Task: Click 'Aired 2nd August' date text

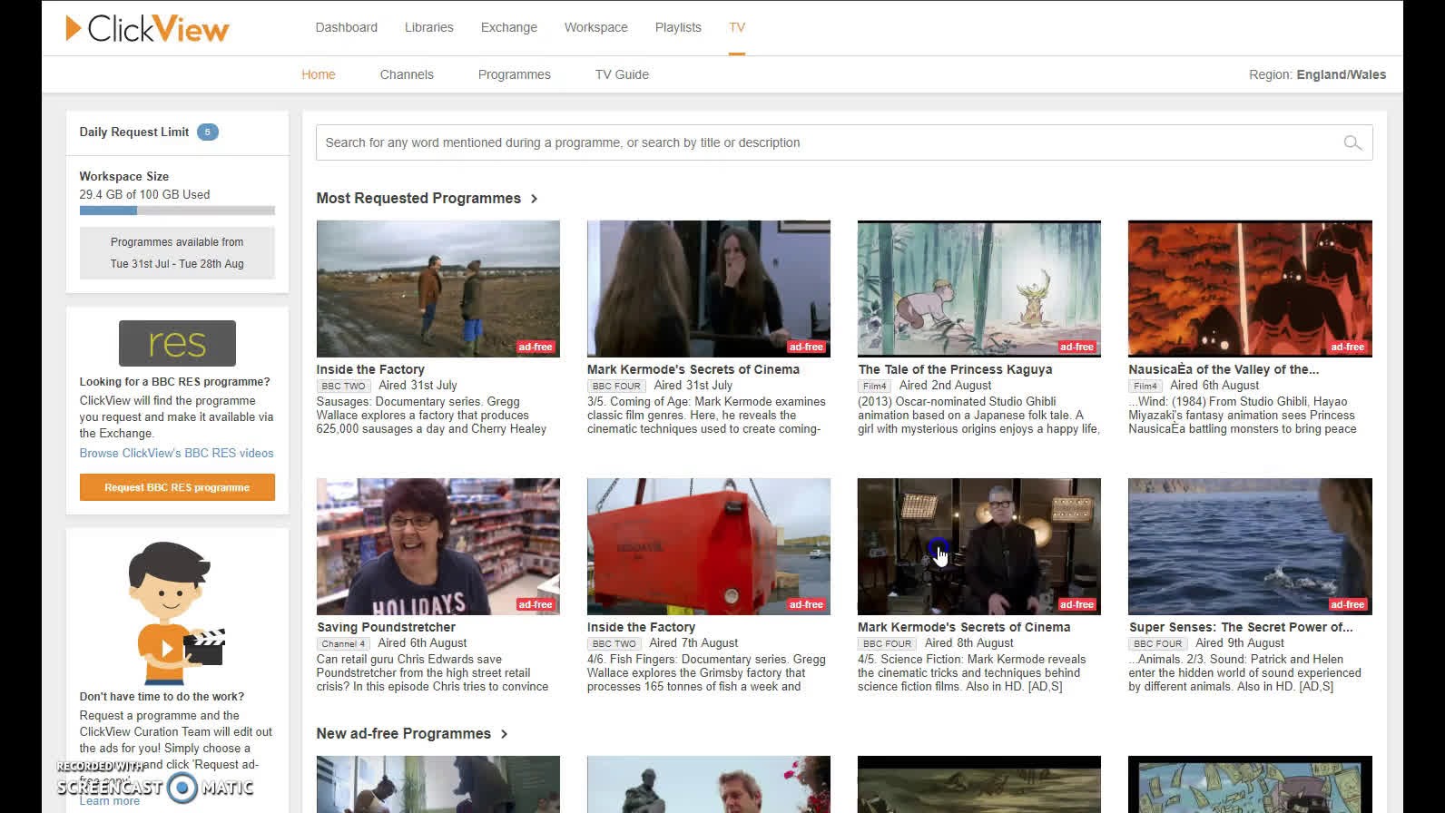Action: [x=945, y=385]
